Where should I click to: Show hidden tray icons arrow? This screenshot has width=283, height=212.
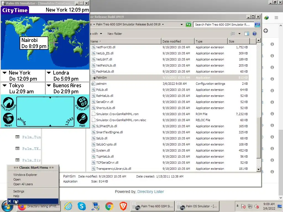(x=237, y=206)
